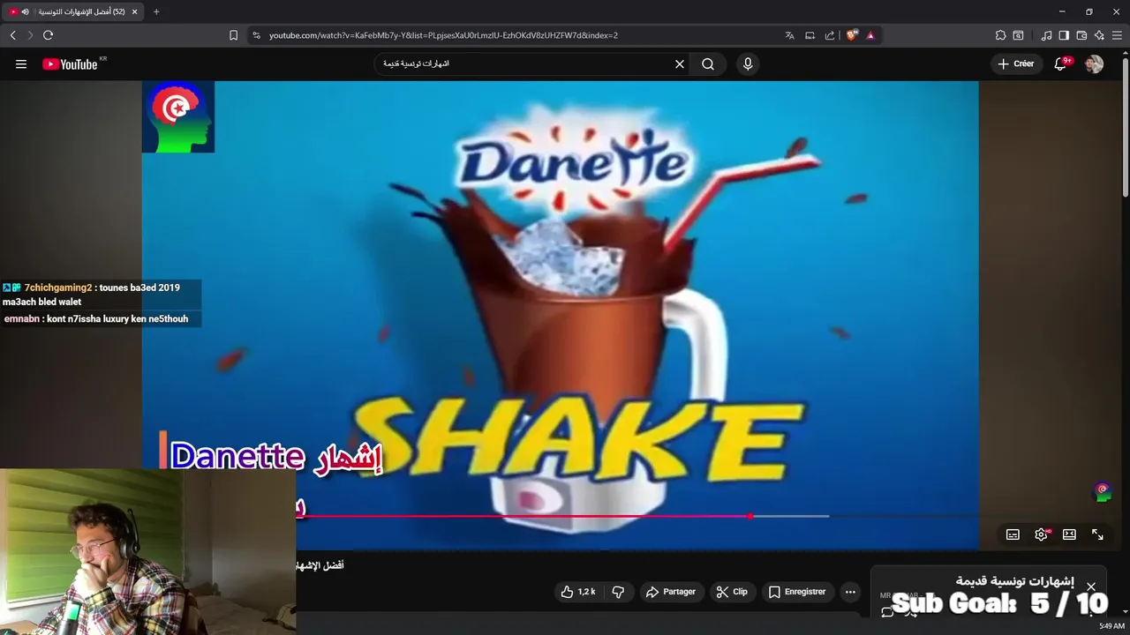The height and width of the screenshot is (635, 1130).
Task: Open the Brave Wallet icon
Action: coord(1081,35)
